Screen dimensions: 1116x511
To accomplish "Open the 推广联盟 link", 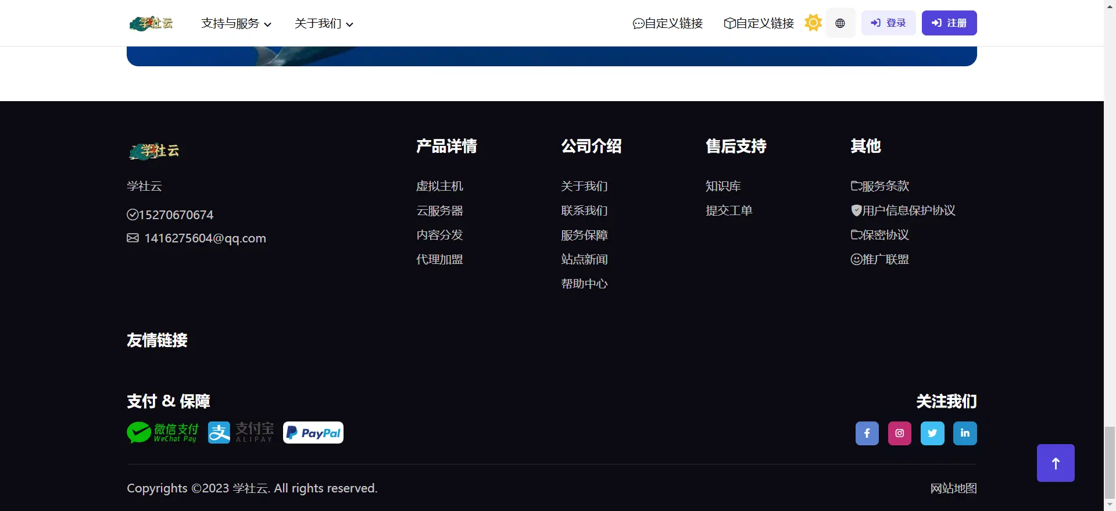I will pyautogui.click(x=879, y=259).
